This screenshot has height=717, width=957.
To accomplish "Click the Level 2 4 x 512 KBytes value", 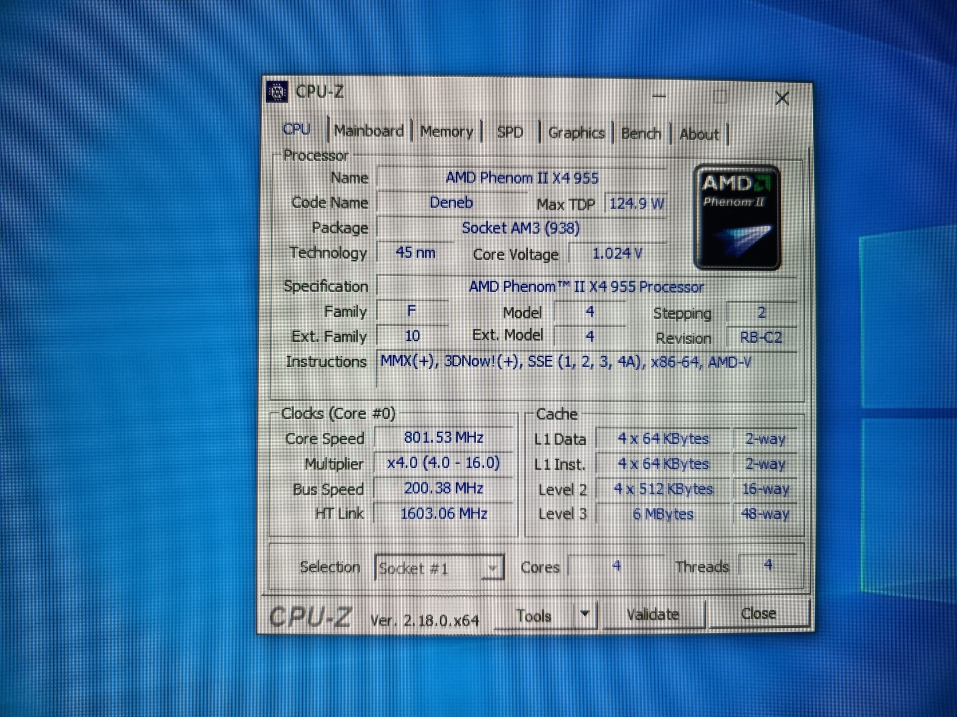I will [x=663, y=489].
